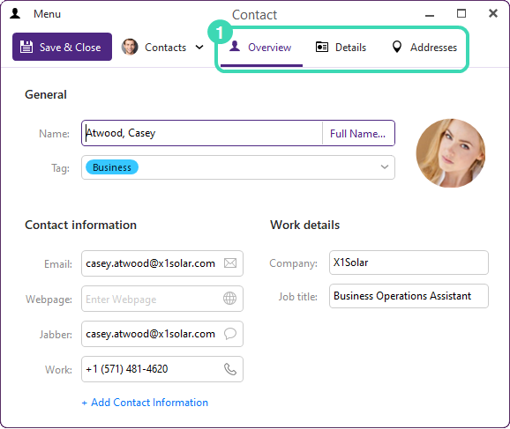Click the floppy disk save icon
This screenshot has width=510, height=429.
tap(26, 47)
